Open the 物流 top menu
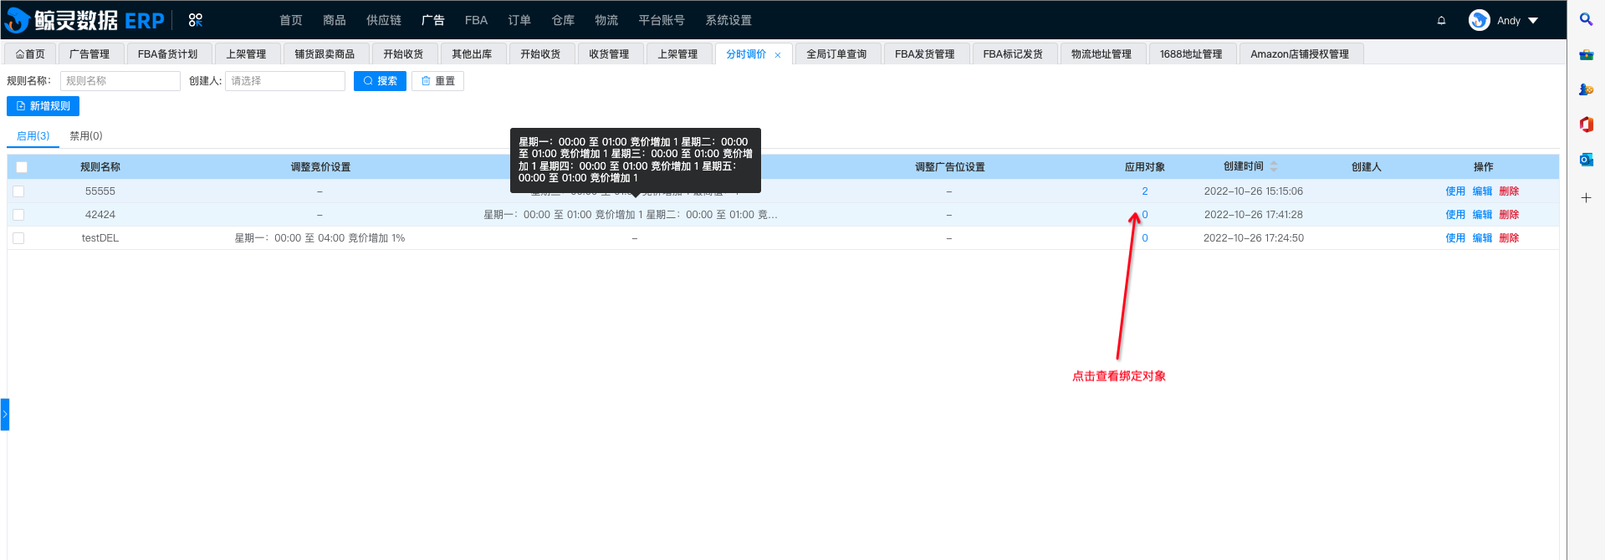 [606, 20]
